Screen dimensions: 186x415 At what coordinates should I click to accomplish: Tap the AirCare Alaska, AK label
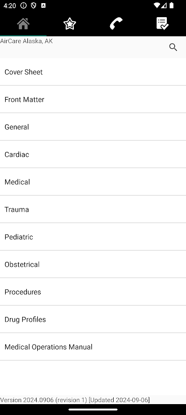pos(26,41)
